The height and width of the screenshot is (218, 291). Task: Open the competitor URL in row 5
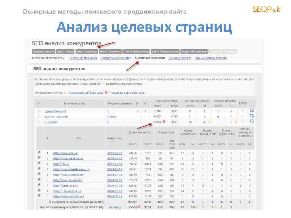coord(68,175)
